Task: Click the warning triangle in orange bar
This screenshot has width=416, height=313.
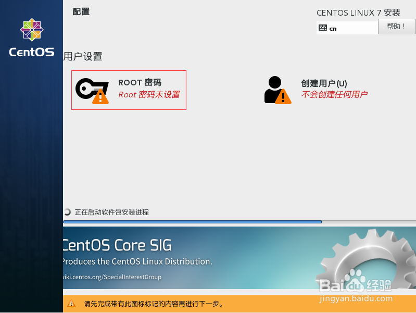Action: (71, 304)
